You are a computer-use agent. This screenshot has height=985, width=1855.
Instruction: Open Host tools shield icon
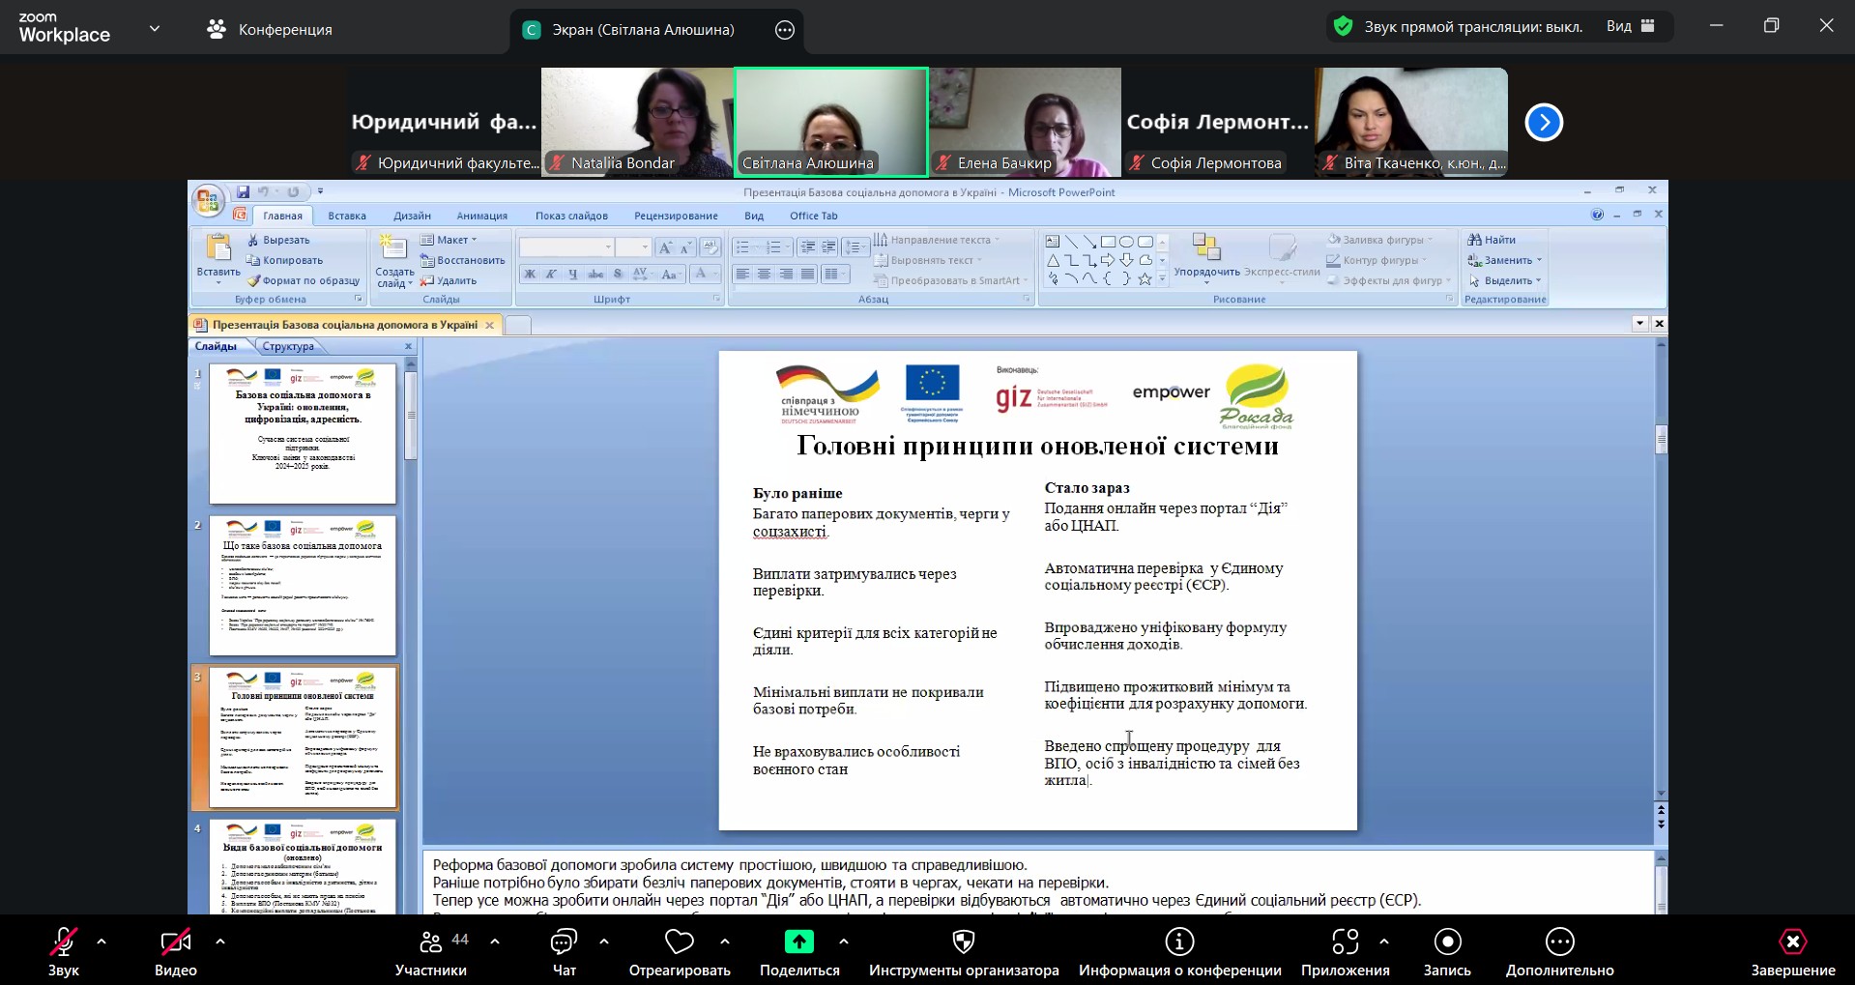click(x=964, y=942)
